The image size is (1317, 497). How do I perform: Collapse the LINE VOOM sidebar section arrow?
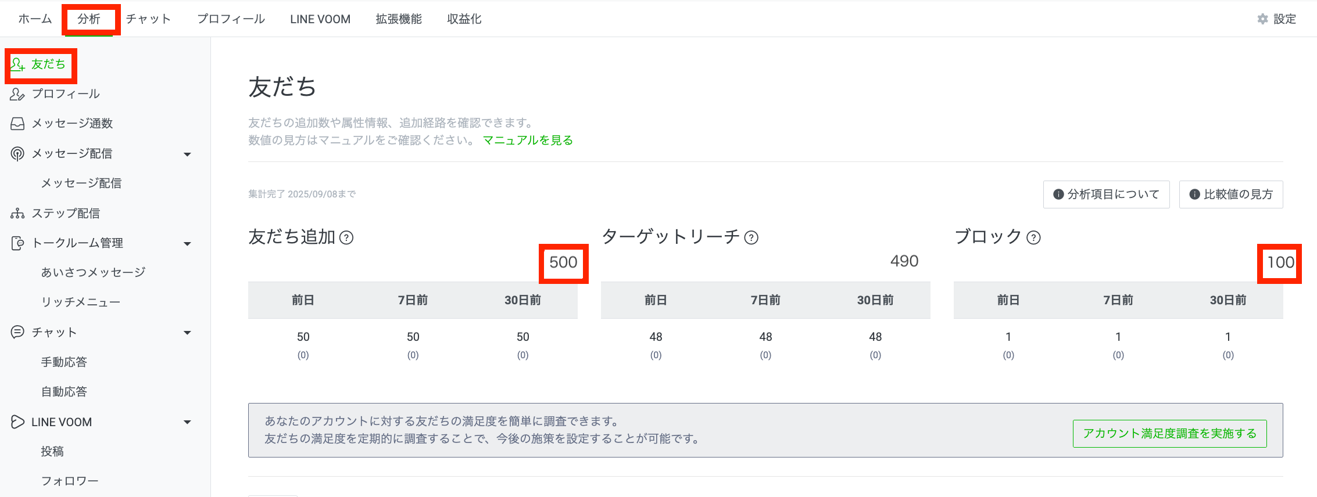(x=187, y=422)
